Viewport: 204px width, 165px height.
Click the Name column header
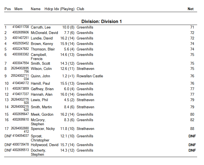click(x=36, y=9)
